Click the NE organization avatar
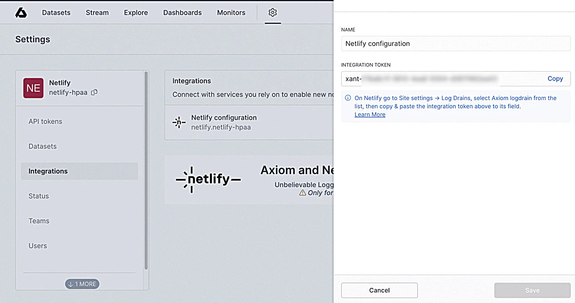Viewport: 575px width, 303px height. (x=33, y=88)
